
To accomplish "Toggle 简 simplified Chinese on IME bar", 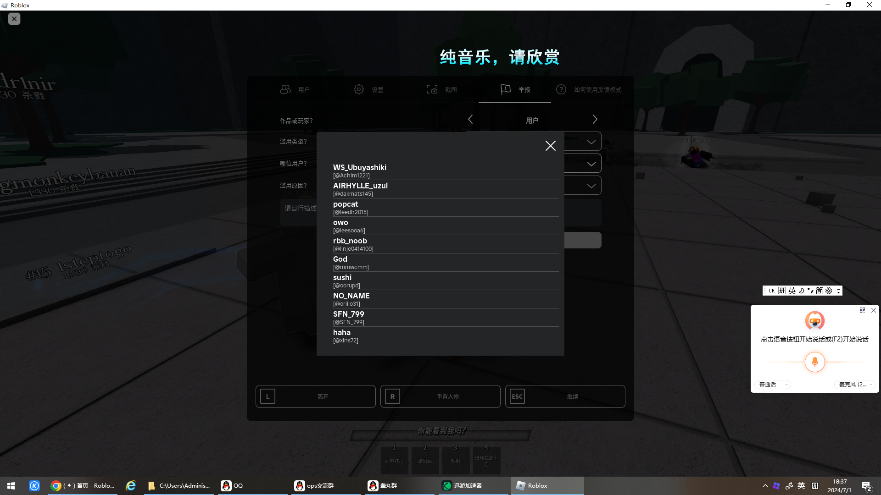I will point(819,291).
